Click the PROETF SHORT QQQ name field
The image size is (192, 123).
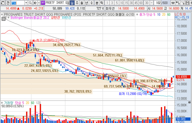(57, 3)
